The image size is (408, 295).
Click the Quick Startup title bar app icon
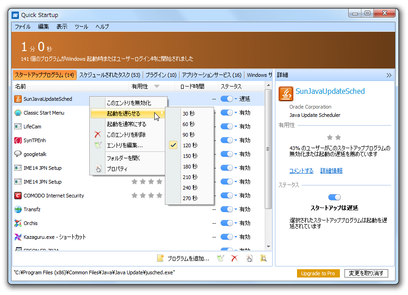click(15, 15)
